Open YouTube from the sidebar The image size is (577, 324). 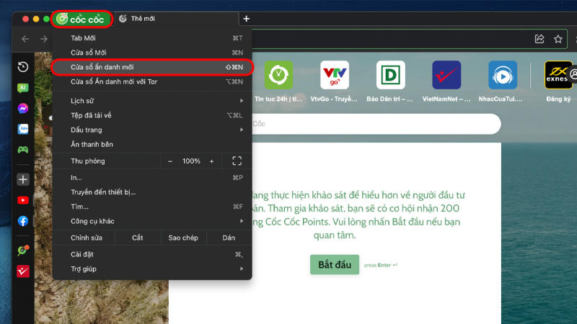click(x=23, y=200)
